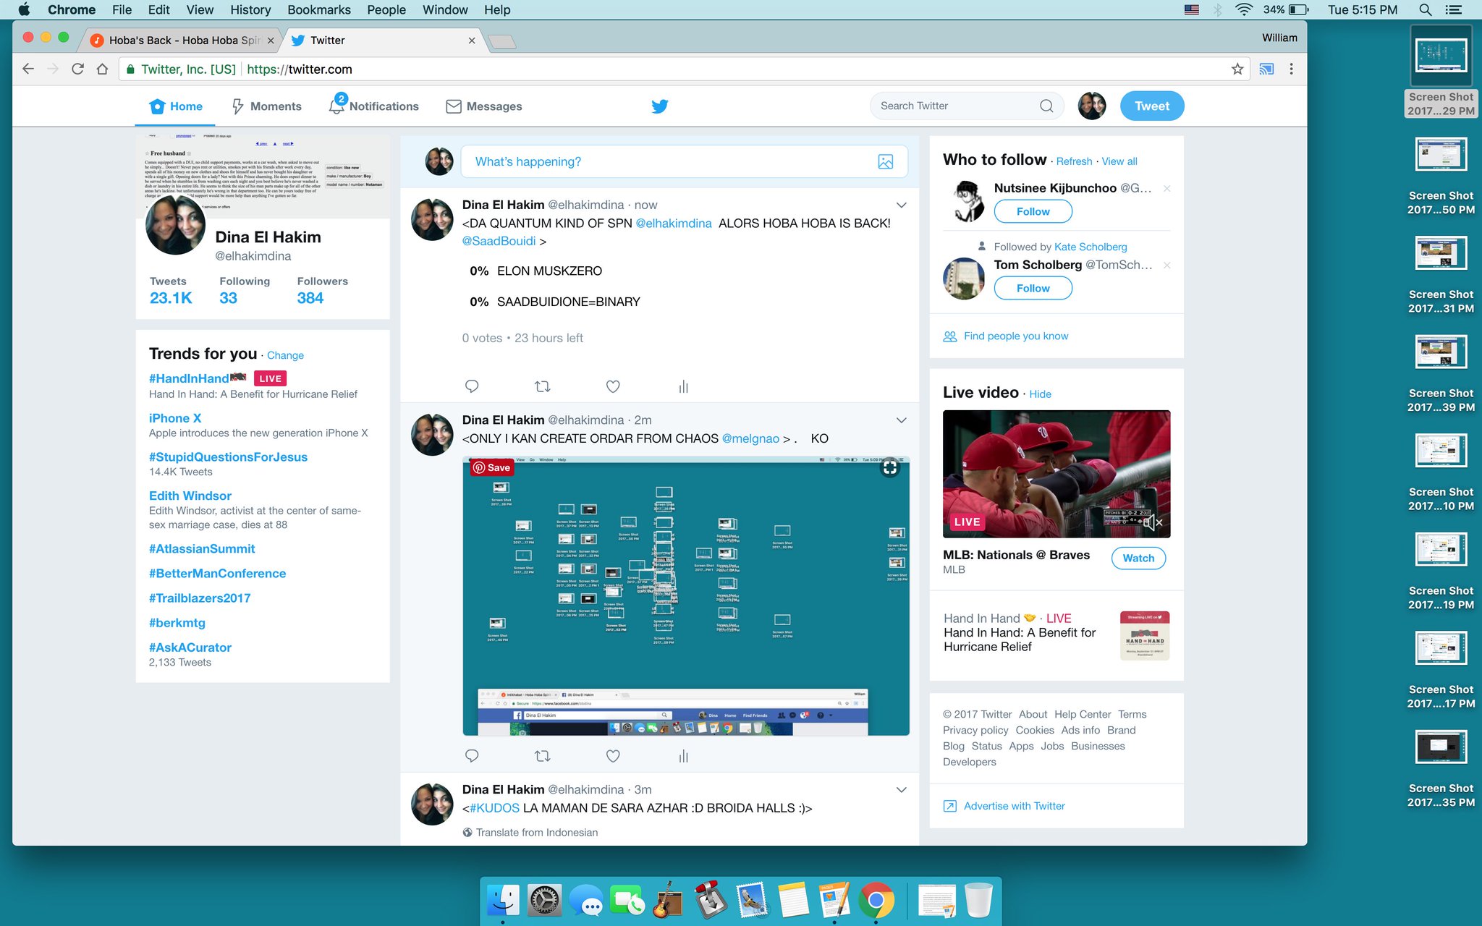Screen dimensions: 1482x926
Task: Reload the page with refresh icon
Action: click(x=77, y=69)
